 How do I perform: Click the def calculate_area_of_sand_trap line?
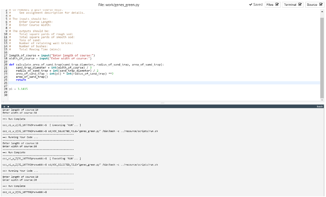pos(87,65)
